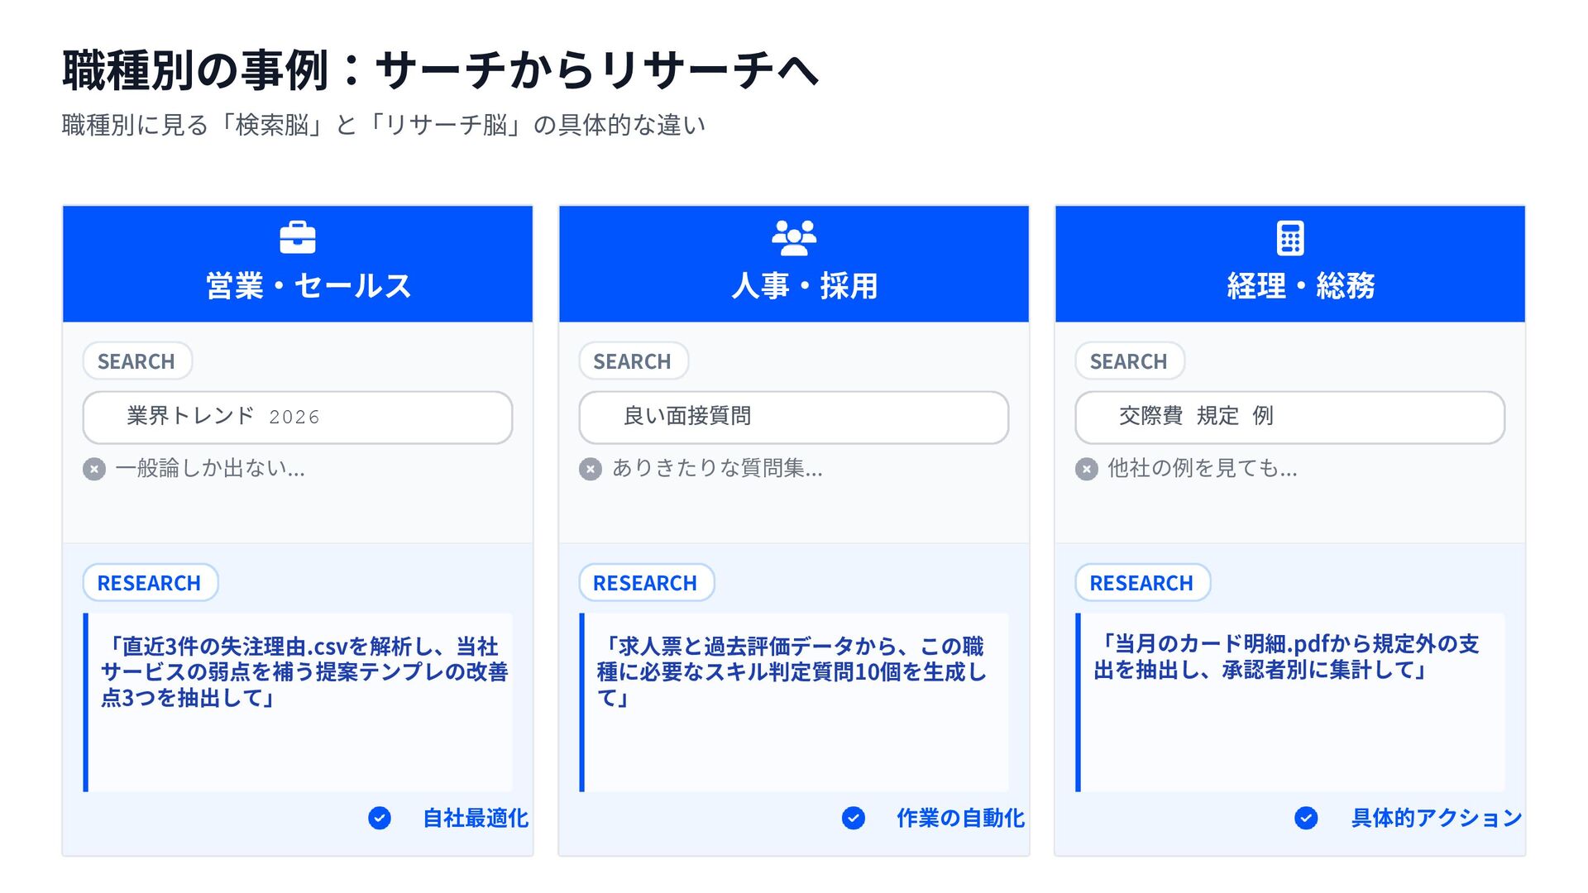The width and height of the screenshot is (1588, 893).
Task: Click the blue checkmark beside 作業の自動化
Action: (854, 818)
